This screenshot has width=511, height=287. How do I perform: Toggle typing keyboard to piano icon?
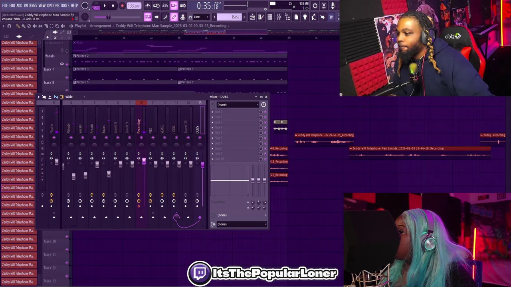[x=148, y=17]
